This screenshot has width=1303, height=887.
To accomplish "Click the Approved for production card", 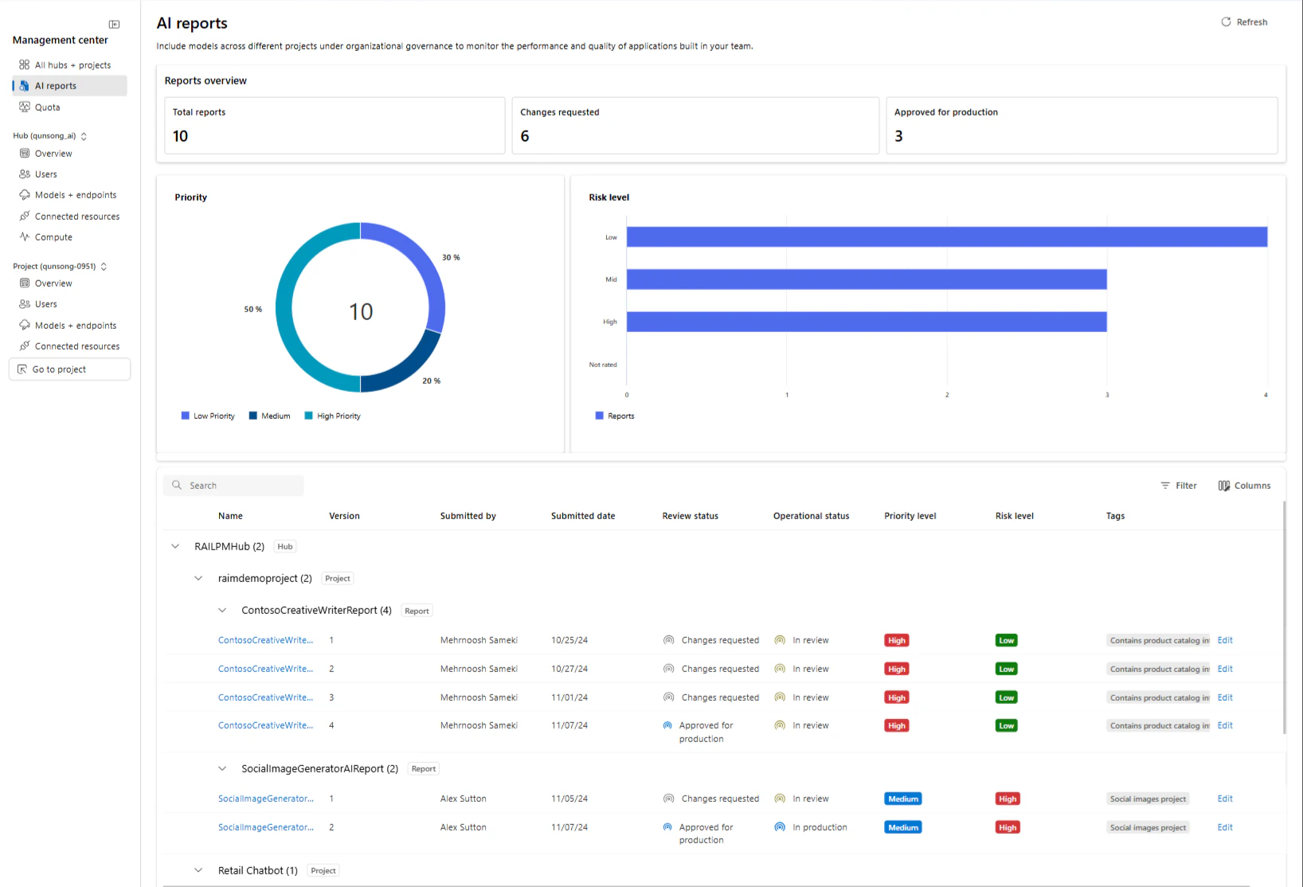I will 1082,126.
